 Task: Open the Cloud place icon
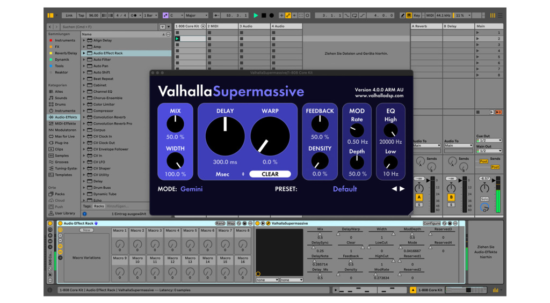click(x=51, y=201)
